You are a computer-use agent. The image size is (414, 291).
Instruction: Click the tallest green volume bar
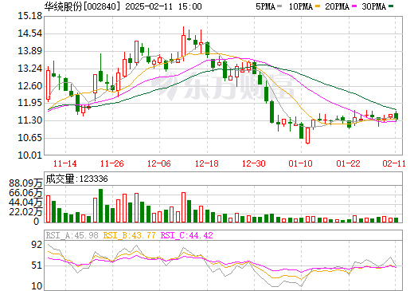pos(100,206)
